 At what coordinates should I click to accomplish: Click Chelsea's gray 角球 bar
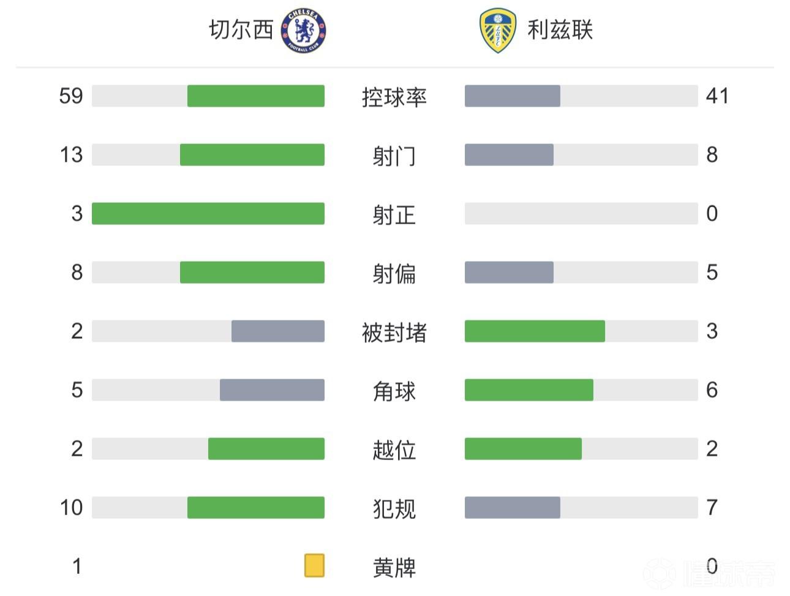coord(272,390)
